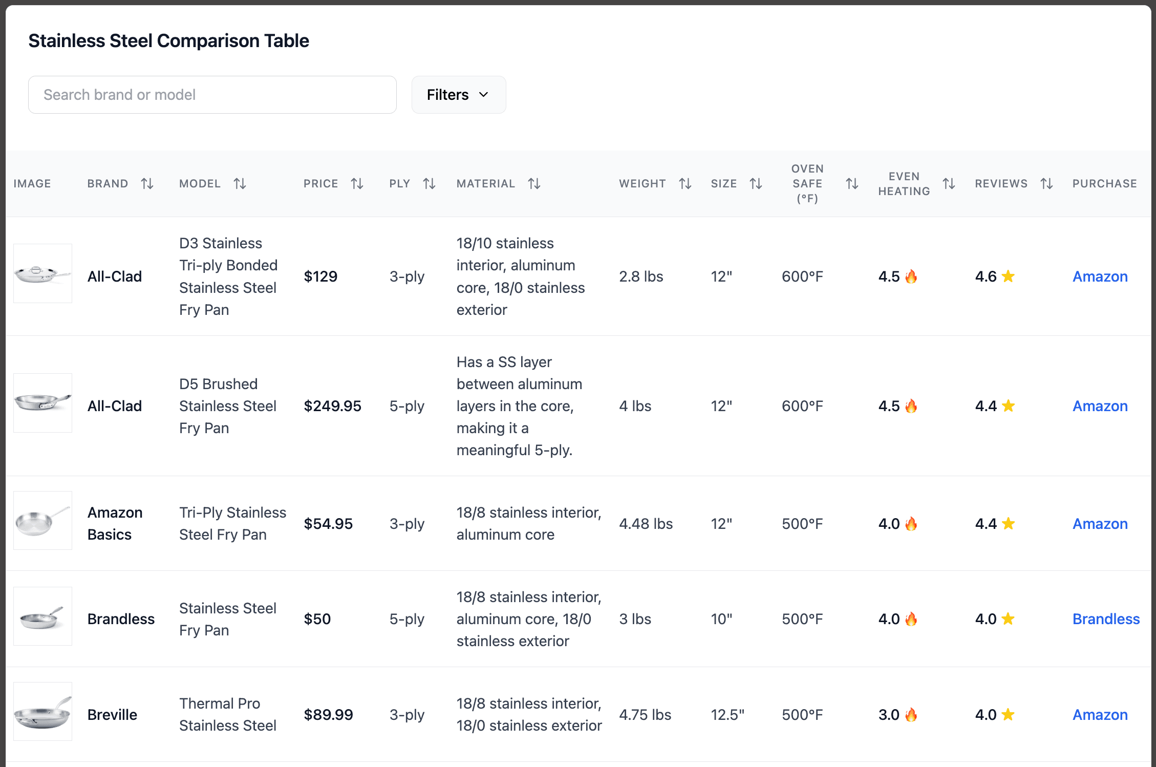Click the Amazon Basics brand name
The height and width of the screenshot is (767, 1156).
(115, 523)
